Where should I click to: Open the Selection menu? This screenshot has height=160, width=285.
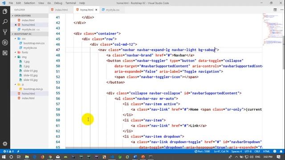(x=29, y=3)
